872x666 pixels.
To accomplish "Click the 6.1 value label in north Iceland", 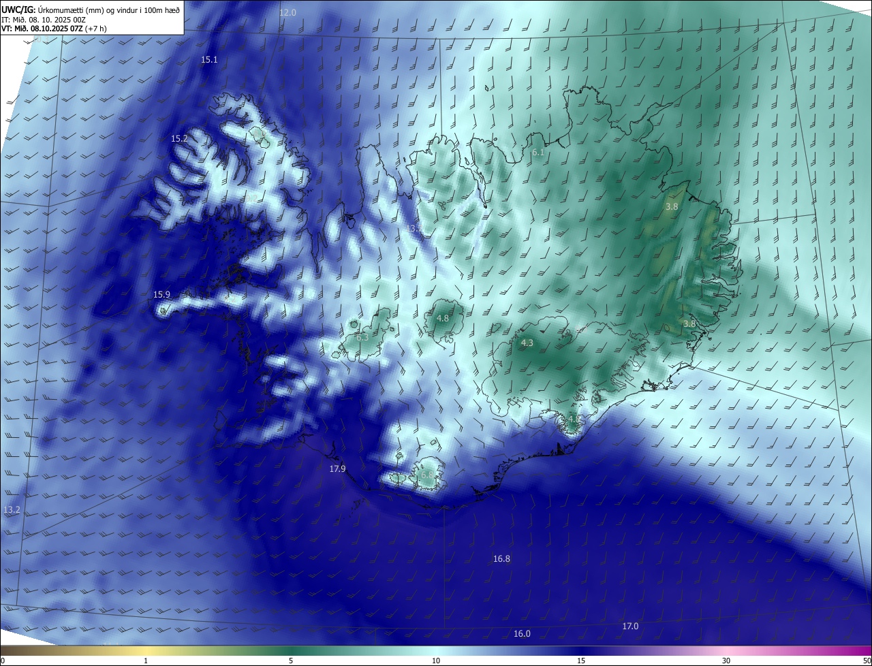I will click(538, 153).
